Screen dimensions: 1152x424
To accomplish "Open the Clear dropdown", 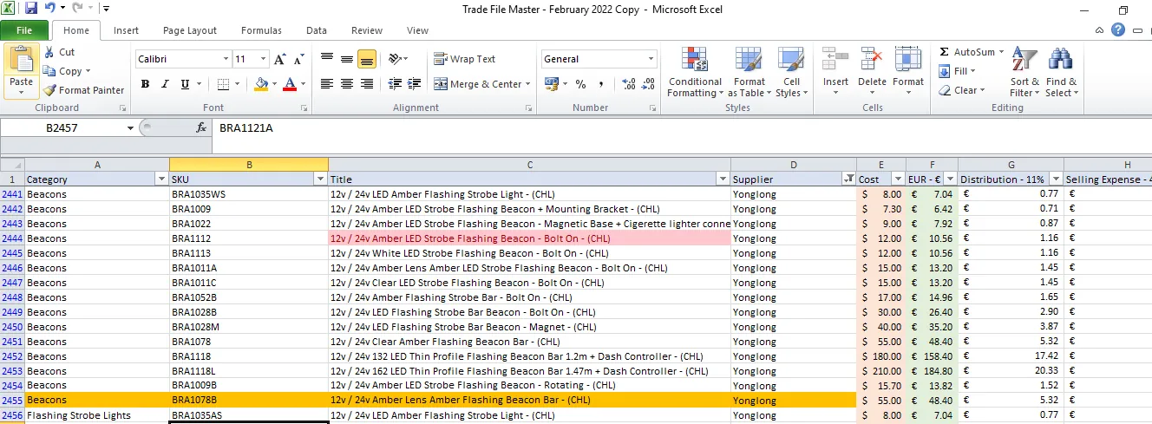I will tap(961, 90).
